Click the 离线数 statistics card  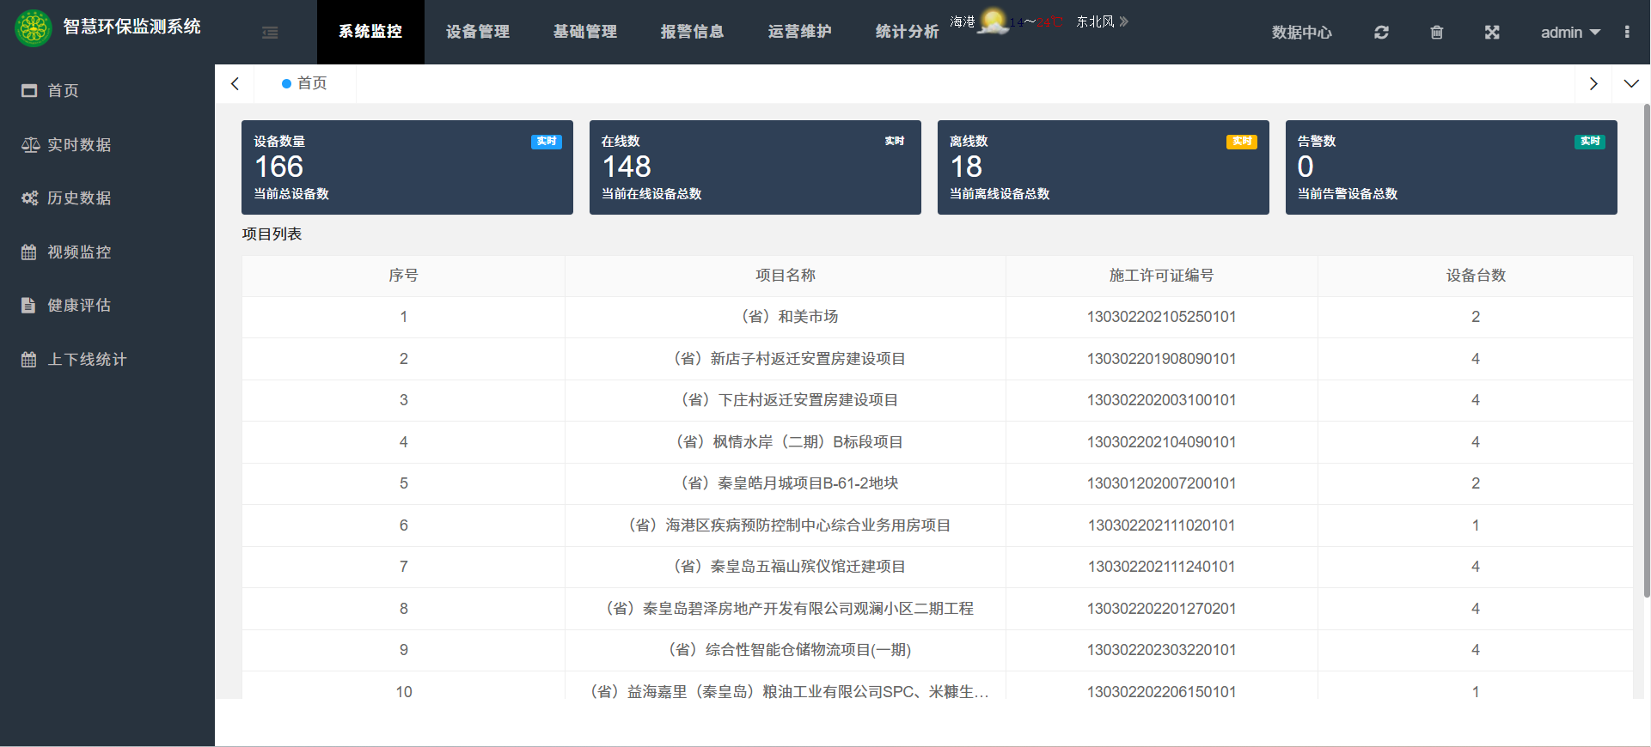click(x=1103, y=167)
